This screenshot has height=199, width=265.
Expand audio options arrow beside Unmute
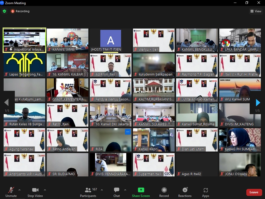(19, 190)
